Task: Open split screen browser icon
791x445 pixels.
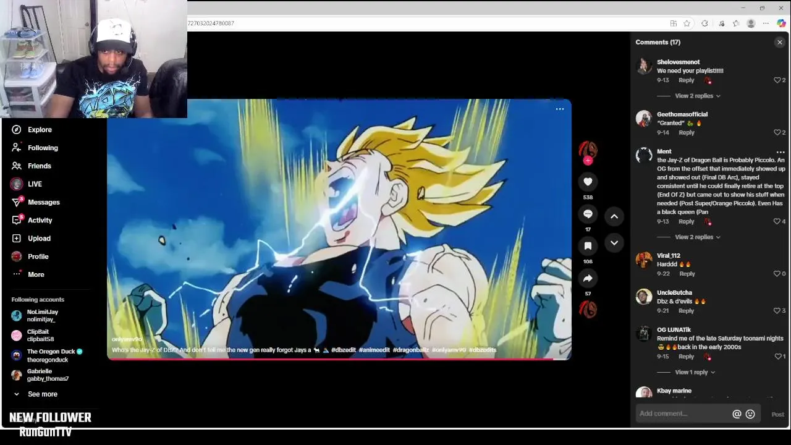Action: (x=674, y=23)
